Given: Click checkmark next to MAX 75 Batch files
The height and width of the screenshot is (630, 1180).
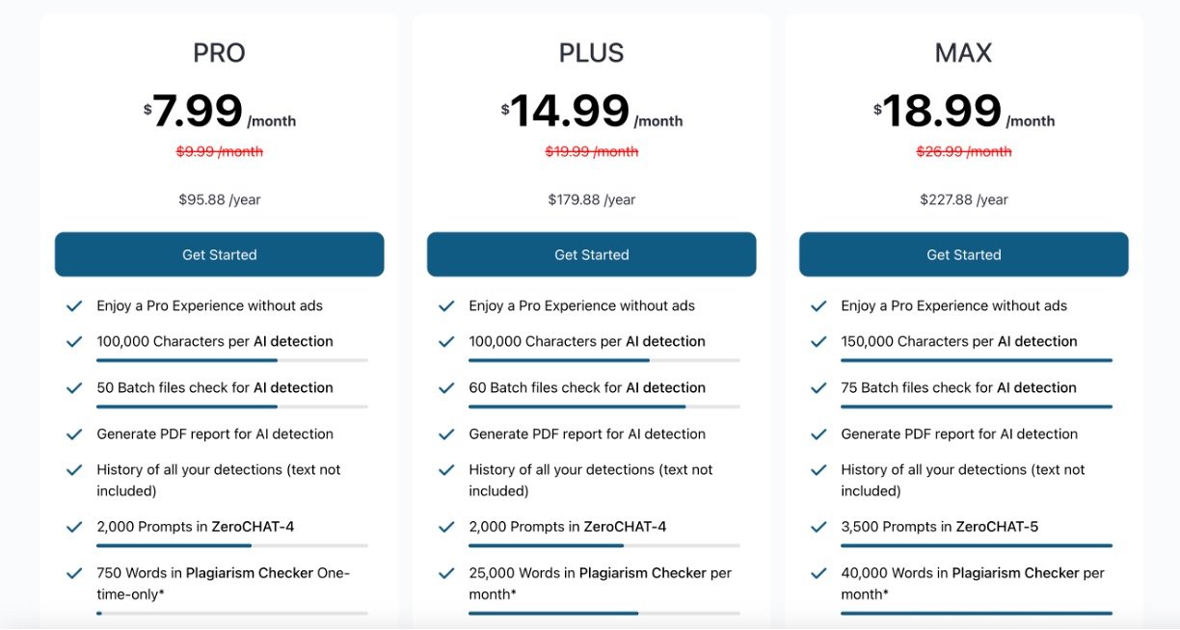Looking at the screenshot, I should [818, 387].
